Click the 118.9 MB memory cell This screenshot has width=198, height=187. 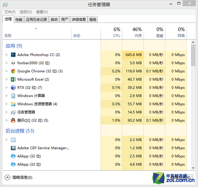coord(133,71)
